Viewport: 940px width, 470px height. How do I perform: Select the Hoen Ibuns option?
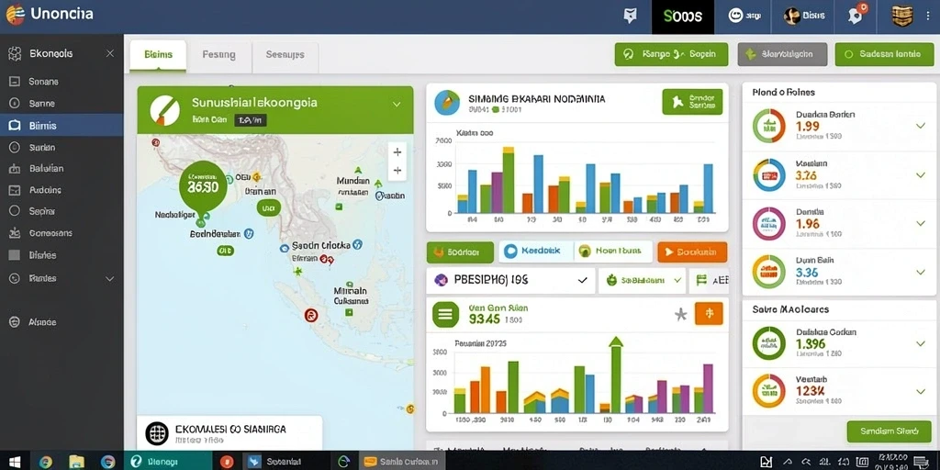pos(613,252)
